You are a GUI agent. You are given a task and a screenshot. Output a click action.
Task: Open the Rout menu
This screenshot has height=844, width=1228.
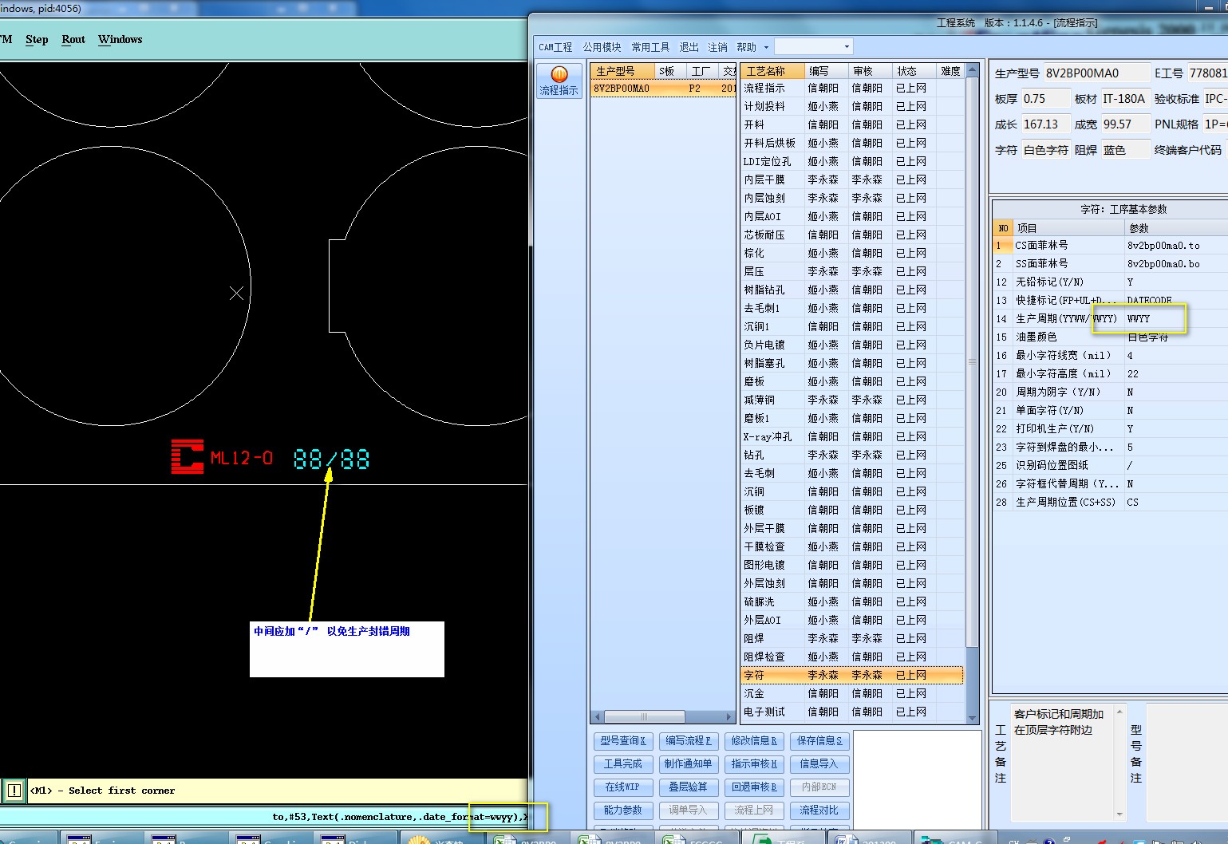coord(73,40)
